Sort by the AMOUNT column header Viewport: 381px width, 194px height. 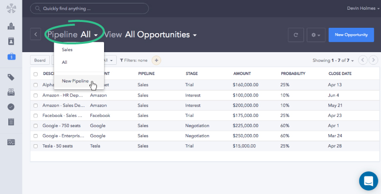(x=242, y=74)
